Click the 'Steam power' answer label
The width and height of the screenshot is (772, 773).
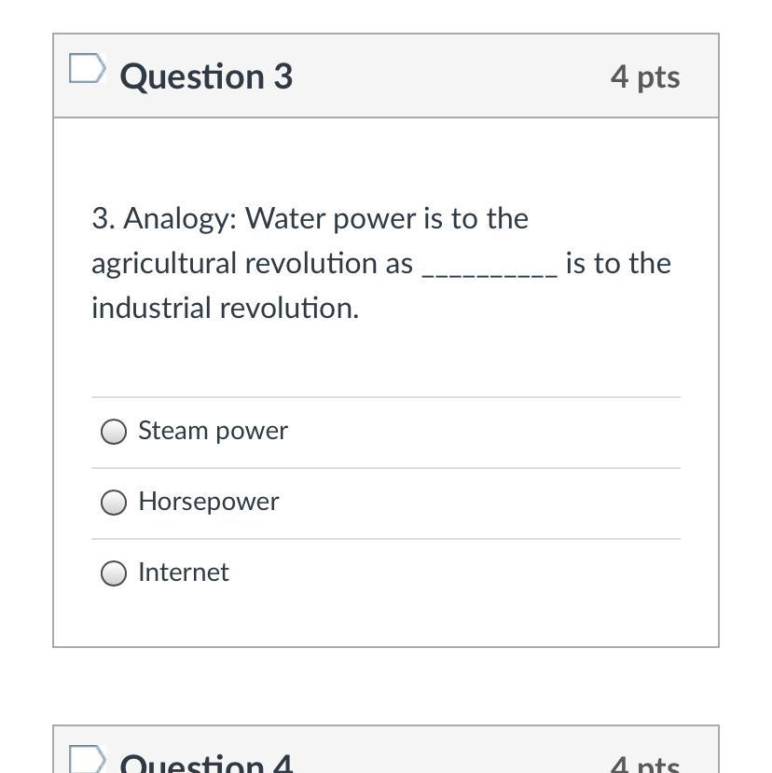point(213,431)
